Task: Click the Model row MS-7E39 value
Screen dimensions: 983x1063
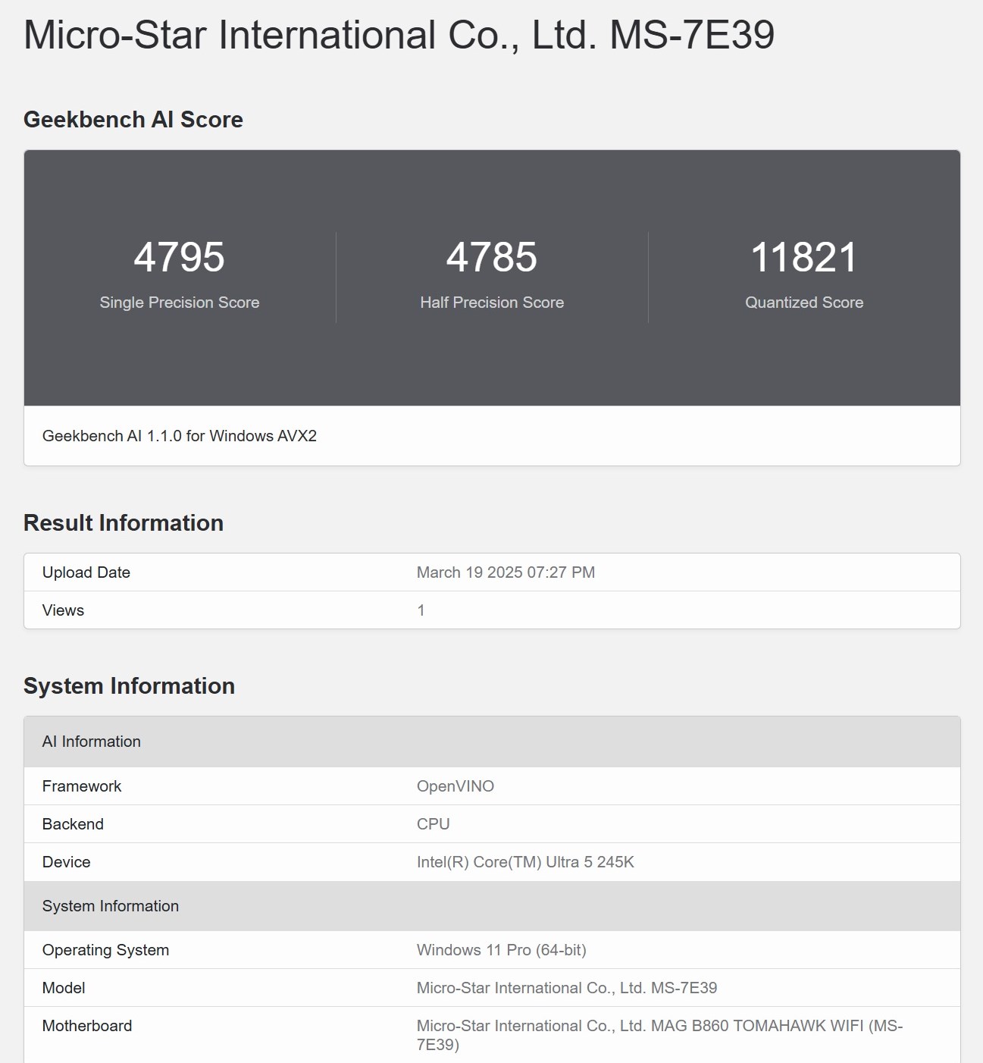Action: coord(567,988)
